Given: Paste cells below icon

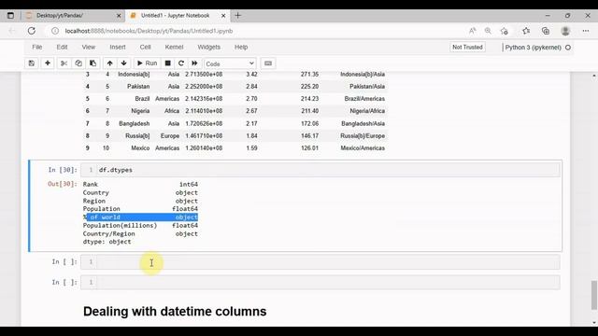Looking at the screenshot, I should pos(93,63).
